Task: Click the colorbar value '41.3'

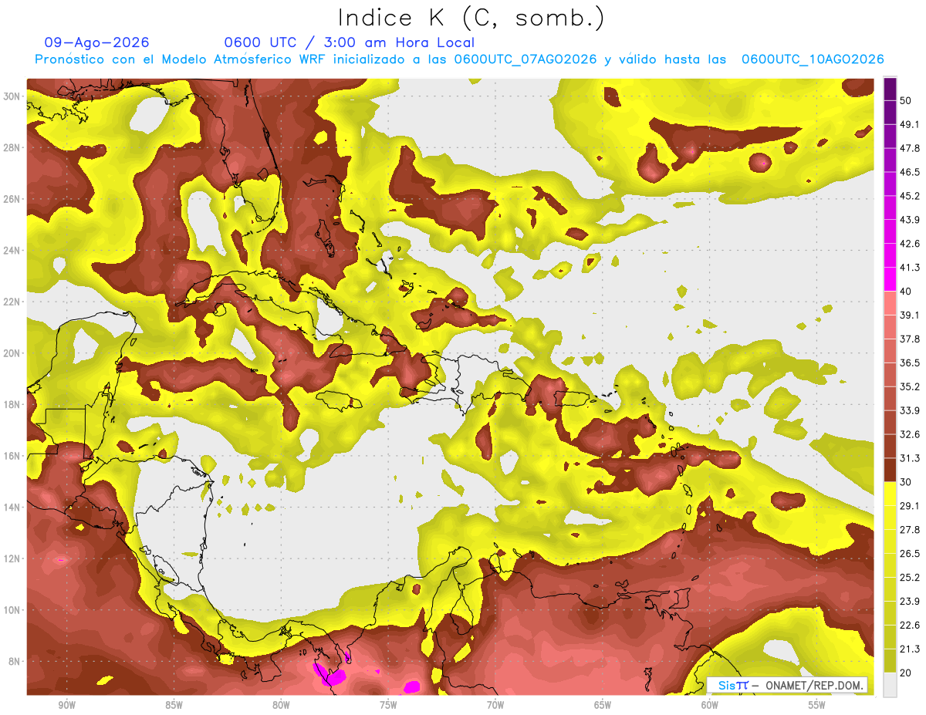Action: [910, 268]
